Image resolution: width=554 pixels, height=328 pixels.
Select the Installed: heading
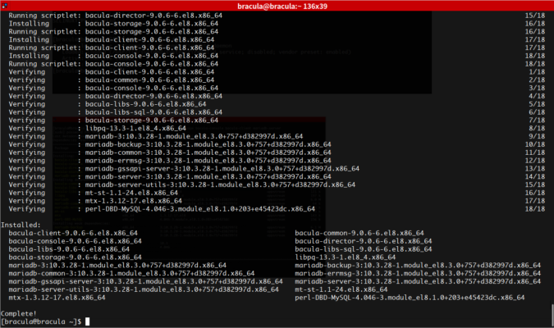click(21, 225)
